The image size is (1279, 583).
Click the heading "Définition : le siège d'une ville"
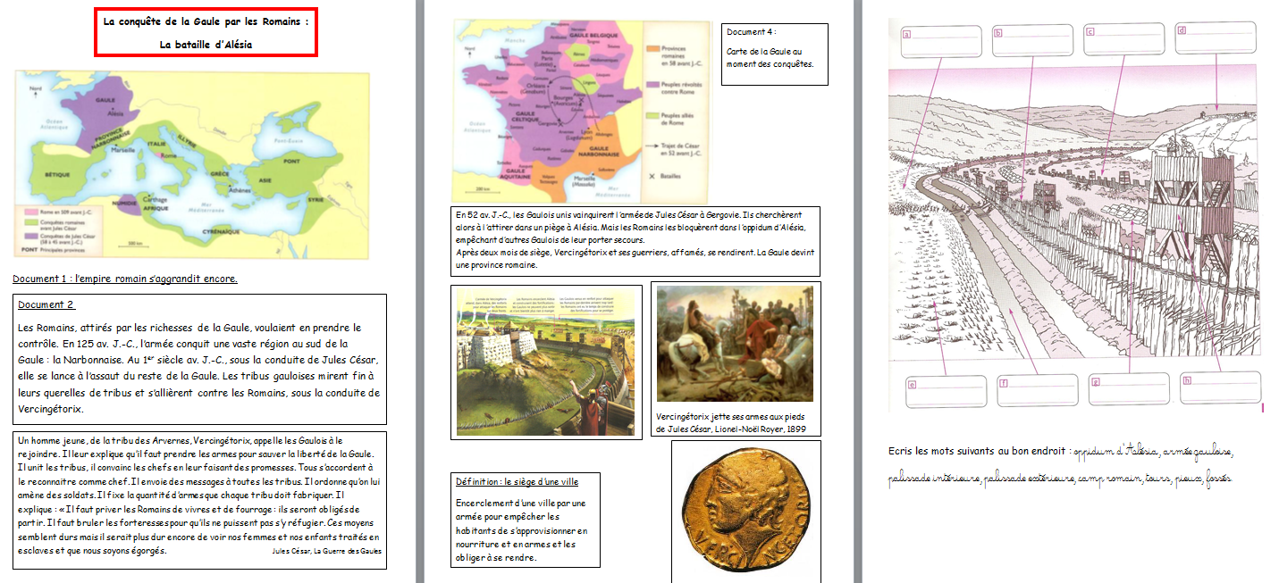tap(516, 482)
